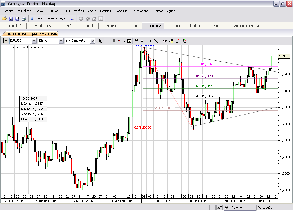This screenshot has height=219, width=293.
Task: Open the Forex menu
Action: pyautogui.click(x=39, y=11)
